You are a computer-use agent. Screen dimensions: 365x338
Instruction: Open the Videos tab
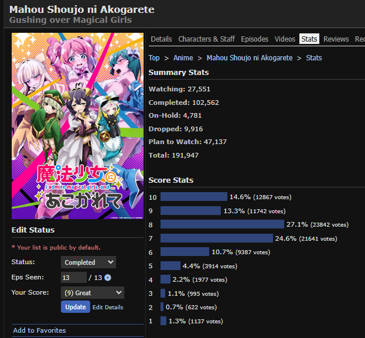pos(285,39)
